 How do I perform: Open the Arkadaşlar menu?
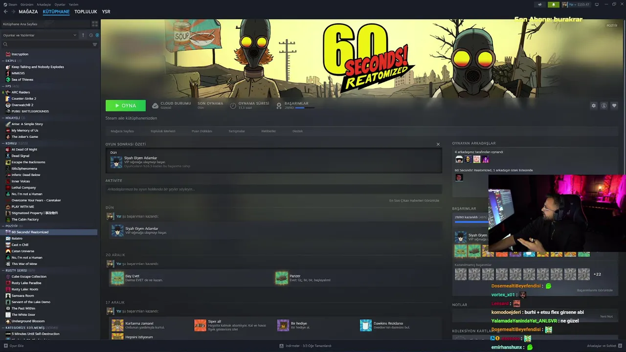click(x=44, y=4)
